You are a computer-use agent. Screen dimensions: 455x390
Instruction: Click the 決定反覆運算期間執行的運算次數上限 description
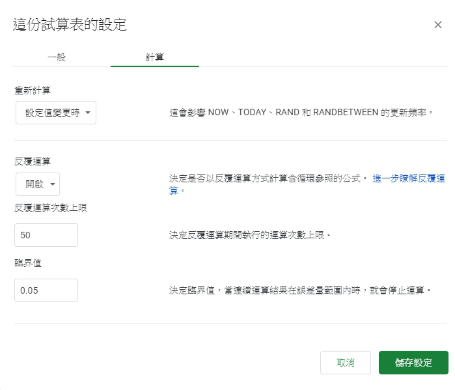[250, 235]
